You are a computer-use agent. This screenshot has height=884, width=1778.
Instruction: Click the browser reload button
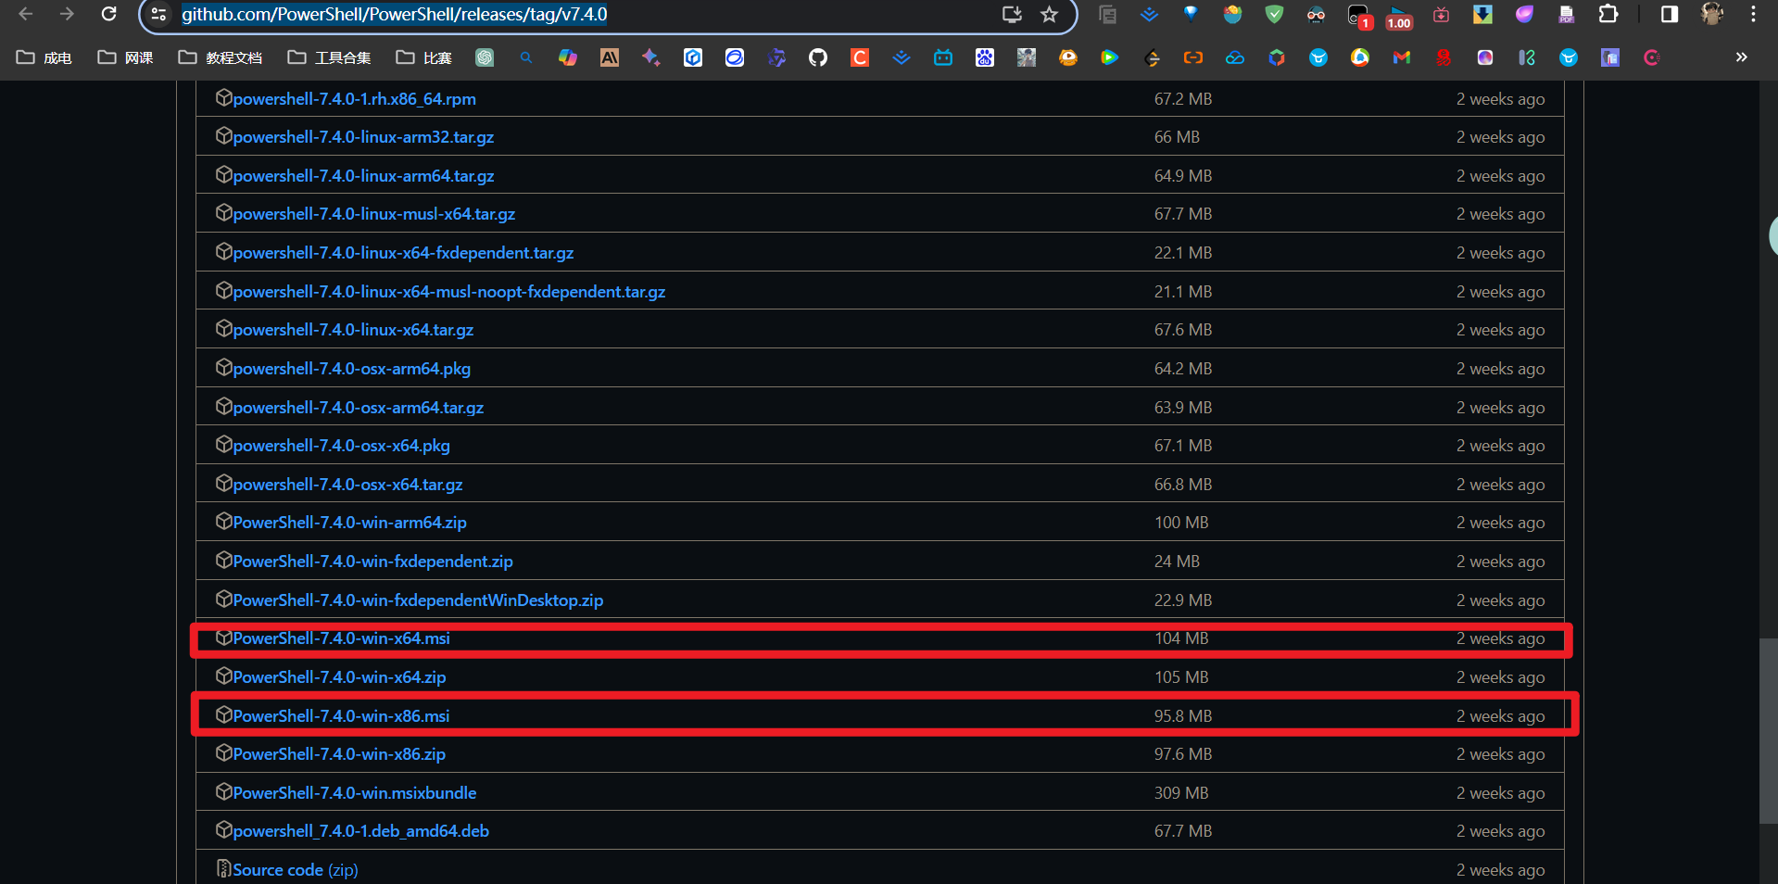108,14
